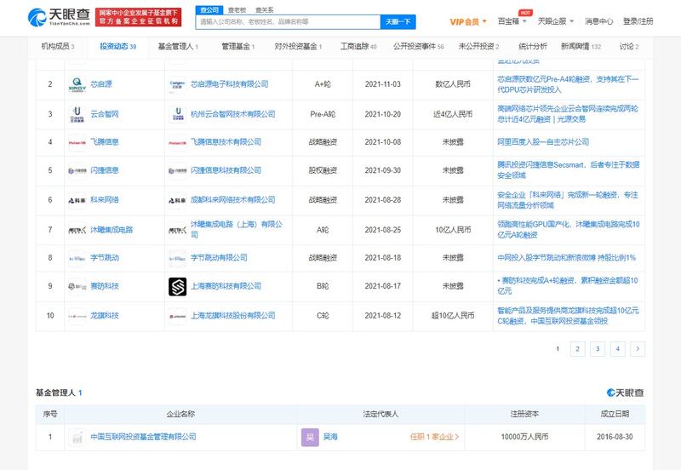The width and height of the screenshot is (681, 470).
Task: Open the 未公开投资 tab
Action: click(x=478, y=47)
